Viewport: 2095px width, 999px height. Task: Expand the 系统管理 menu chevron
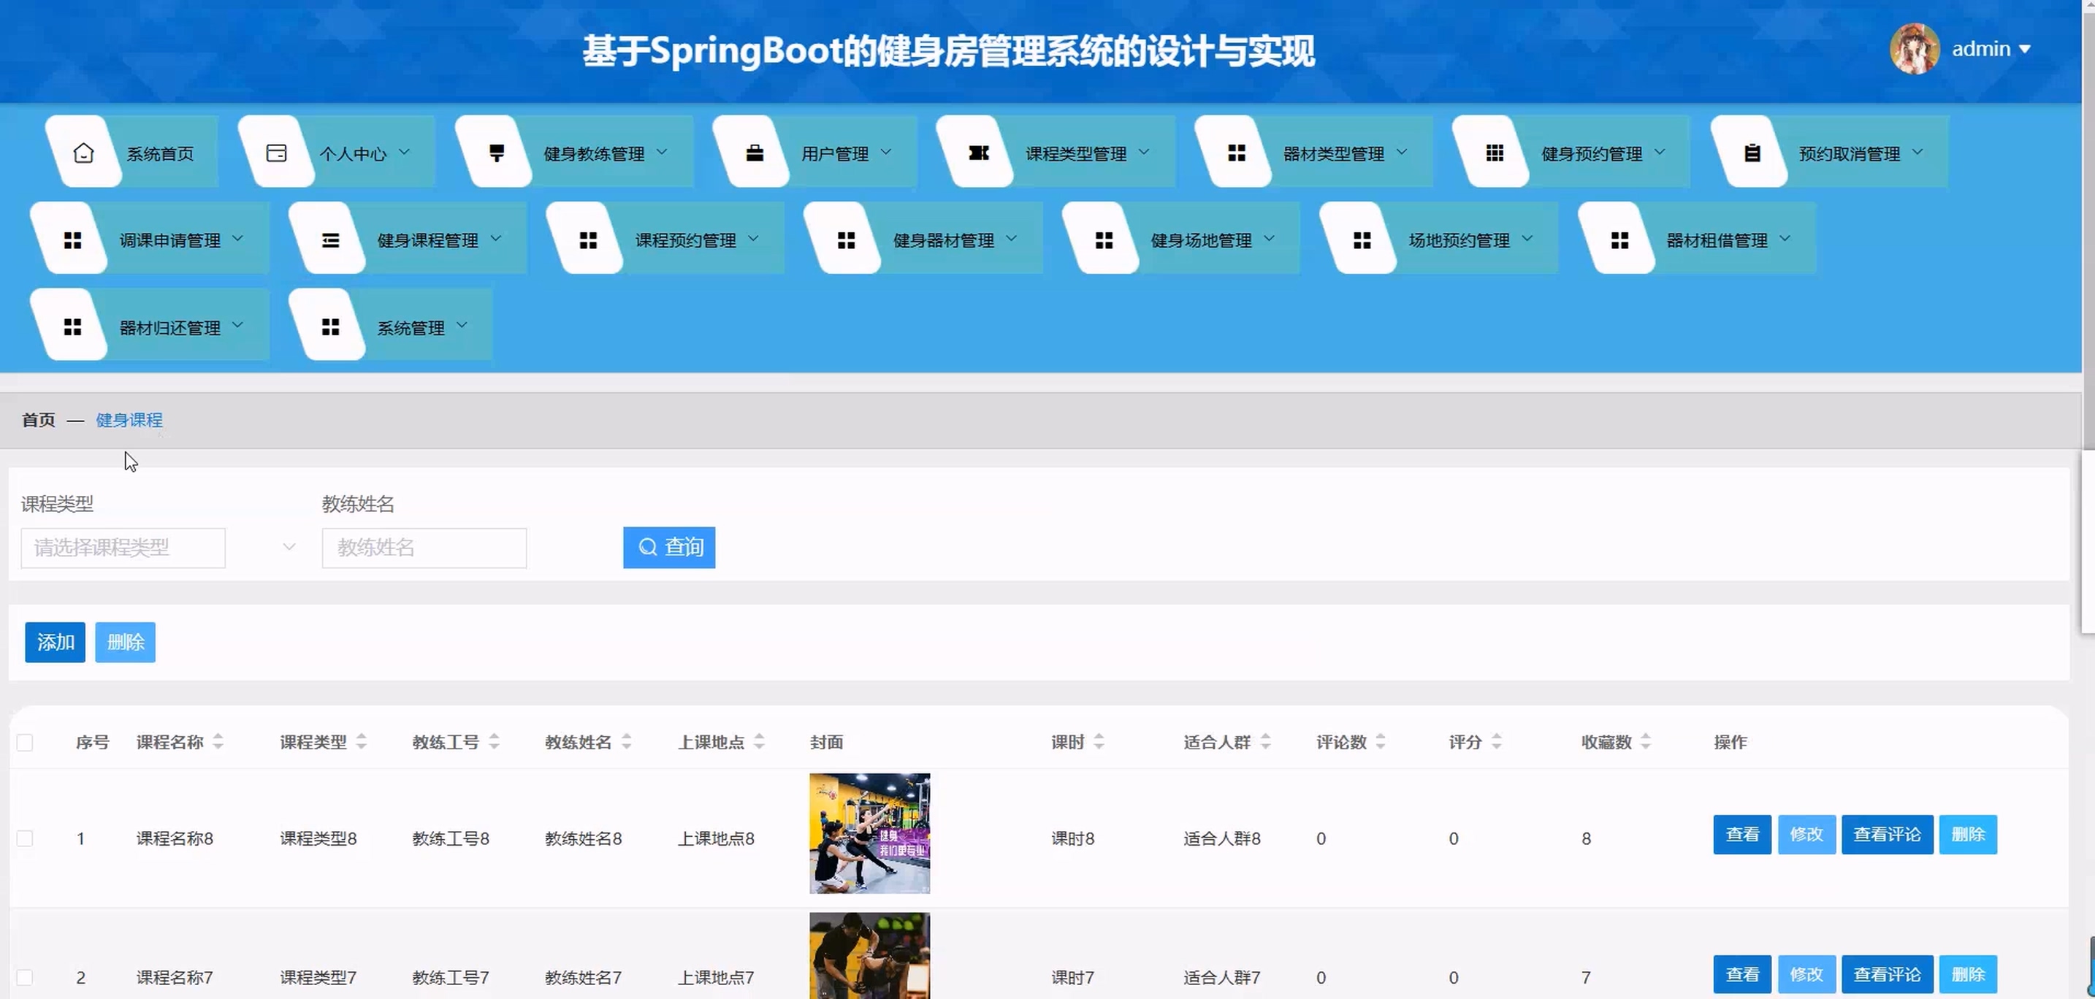[462, 326]
